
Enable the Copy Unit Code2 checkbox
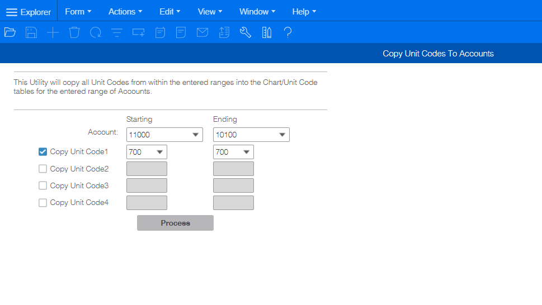coord(43,169)
